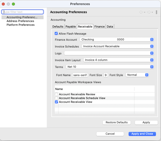
Task: Click the Restore Defaults button
Action: click(117, 123)
